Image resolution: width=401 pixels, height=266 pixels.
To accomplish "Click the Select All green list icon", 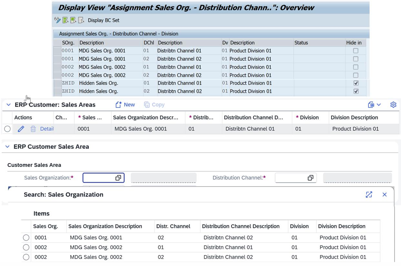I will 65,20.
